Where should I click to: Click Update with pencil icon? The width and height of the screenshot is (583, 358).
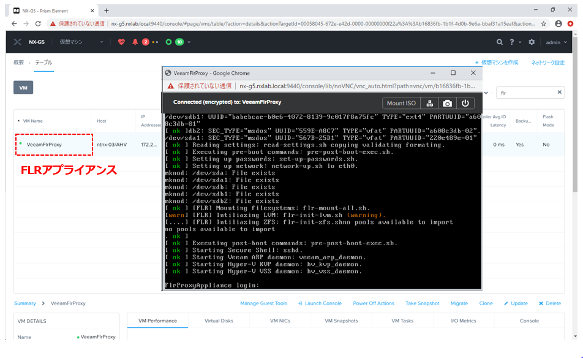[516, 303]
